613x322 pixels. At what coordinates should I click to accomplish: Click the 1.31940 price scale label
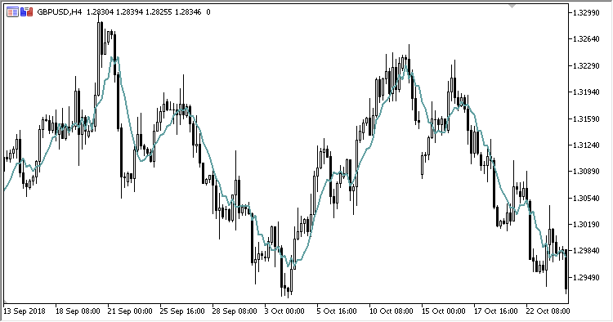(586, 92)
